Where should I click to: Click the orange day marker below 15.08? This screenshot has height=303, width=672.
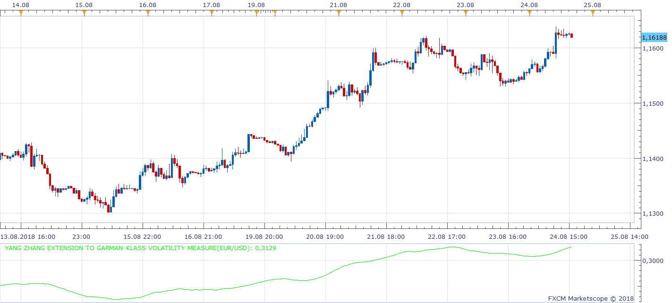(84, 13)
